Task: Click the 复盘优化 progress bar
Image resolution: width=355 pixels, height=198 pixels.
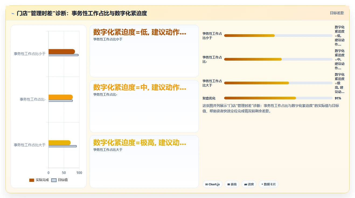Action: click(x=278, y=98)
